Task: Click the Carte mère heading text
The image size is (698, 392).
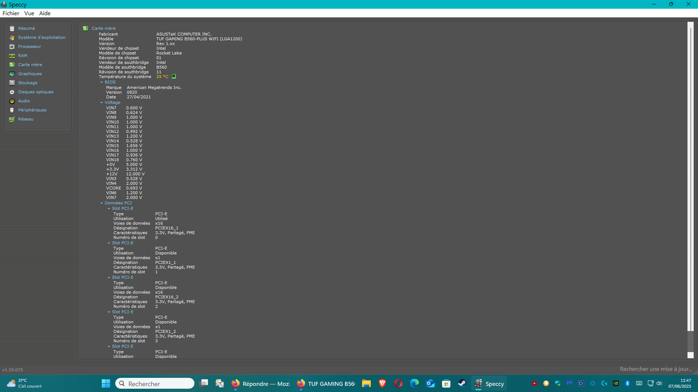Action: (104, 28)
